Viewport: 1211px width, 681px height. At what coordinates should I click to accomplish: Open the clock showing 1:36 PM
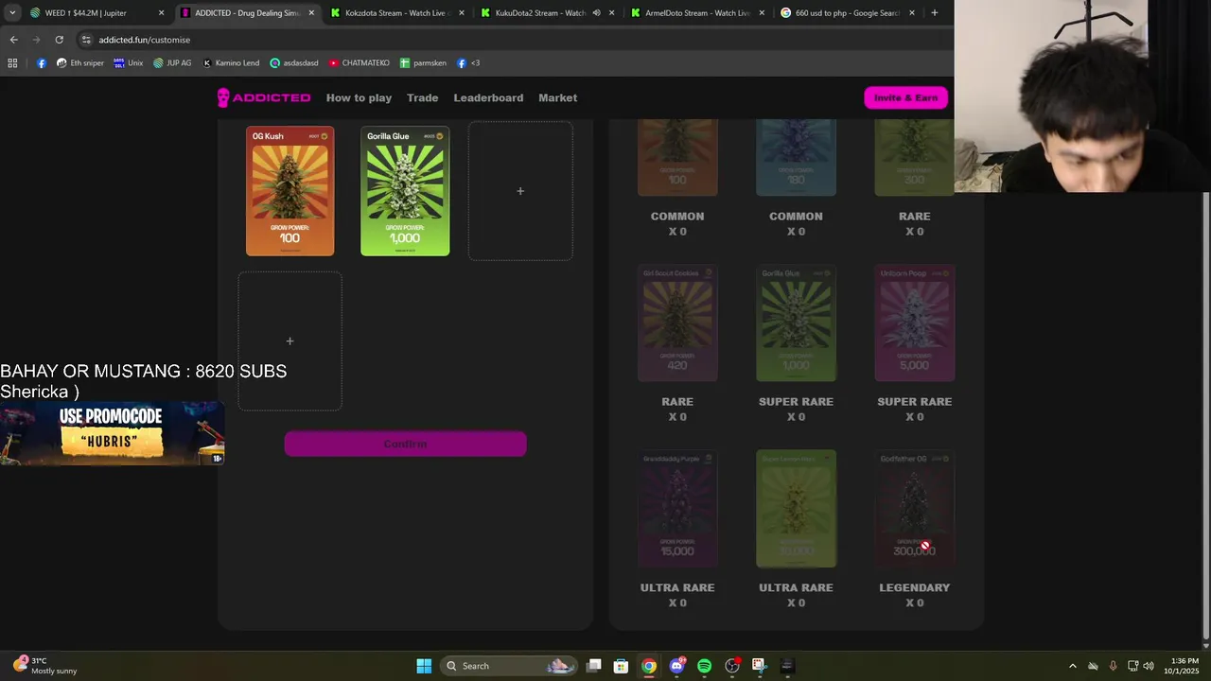[1184, 666]
